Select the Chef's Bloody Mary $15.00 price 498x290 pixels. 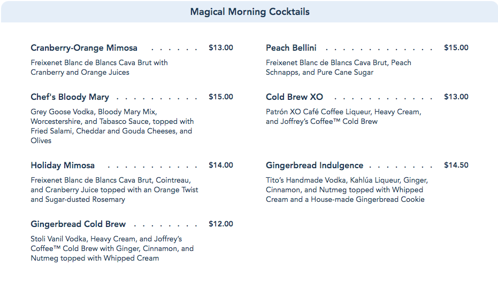click(x=221, y=97)
